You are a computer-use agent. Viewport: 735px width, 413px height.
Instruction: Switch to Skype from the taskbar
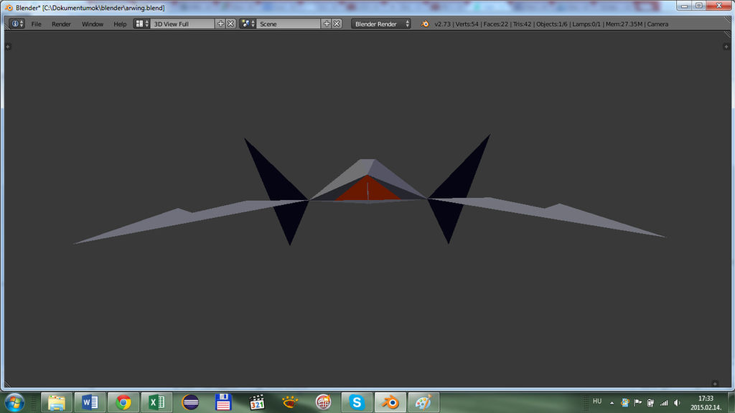point(357,402)
